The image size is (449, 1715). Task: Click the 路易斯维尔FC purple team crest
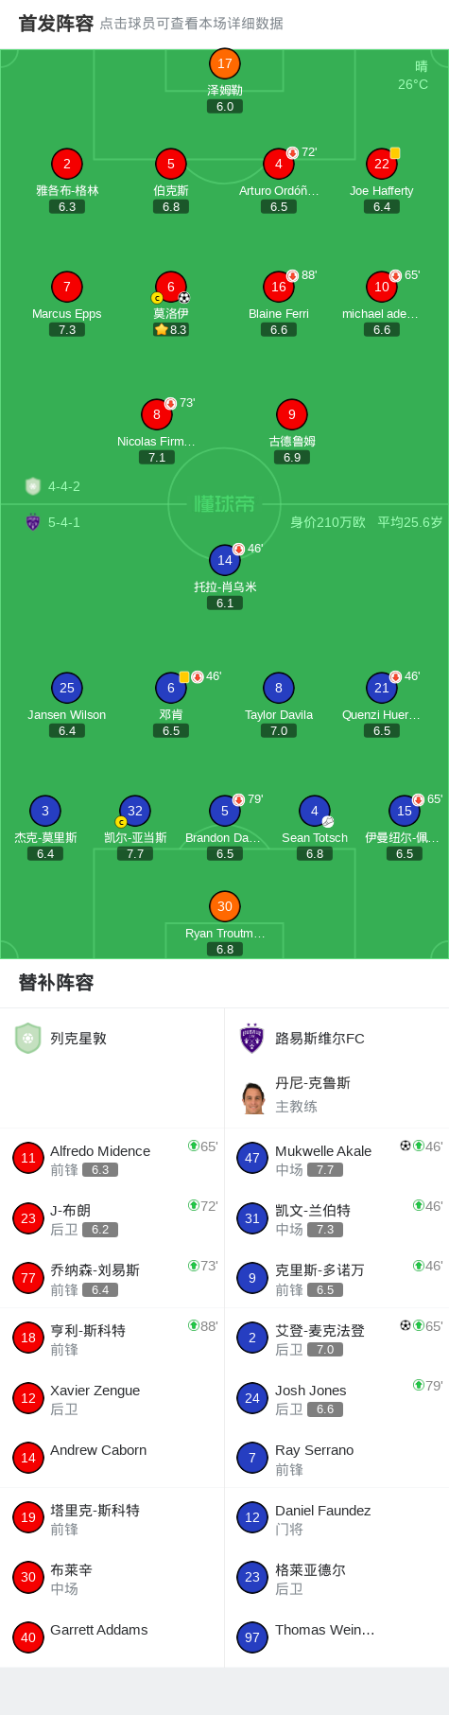pos(251,1038)
